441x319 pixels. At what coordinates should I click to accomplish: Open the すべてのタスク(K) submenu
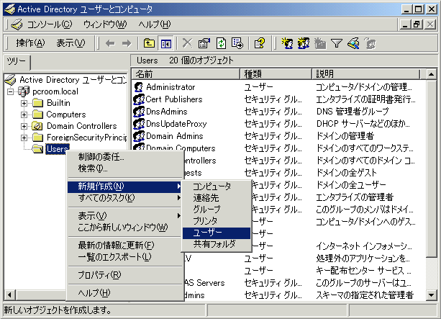[125, 198]
